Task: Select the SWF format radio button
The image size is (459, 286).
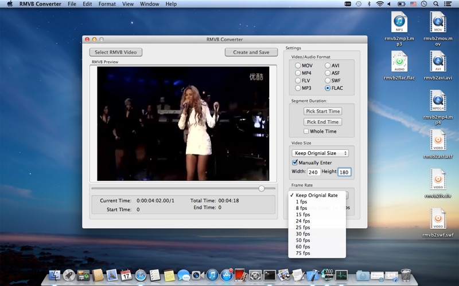Action: coord(328,80)
